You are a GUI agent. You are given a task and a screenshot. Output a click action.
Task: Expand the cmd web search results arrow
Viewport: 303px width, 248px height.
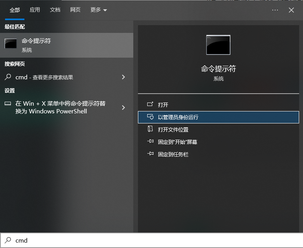click(123, 77)
